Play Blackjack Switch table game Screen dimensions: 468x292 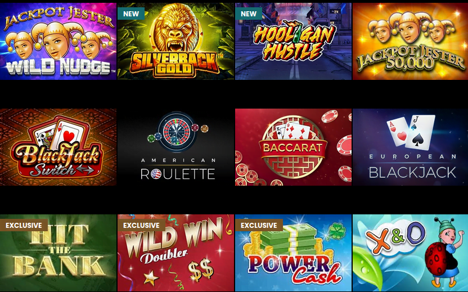[x=58, y=147]
